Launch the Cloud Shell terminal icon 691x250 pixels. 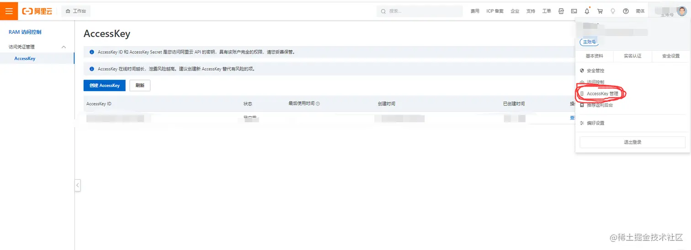[x=574, y=11]
